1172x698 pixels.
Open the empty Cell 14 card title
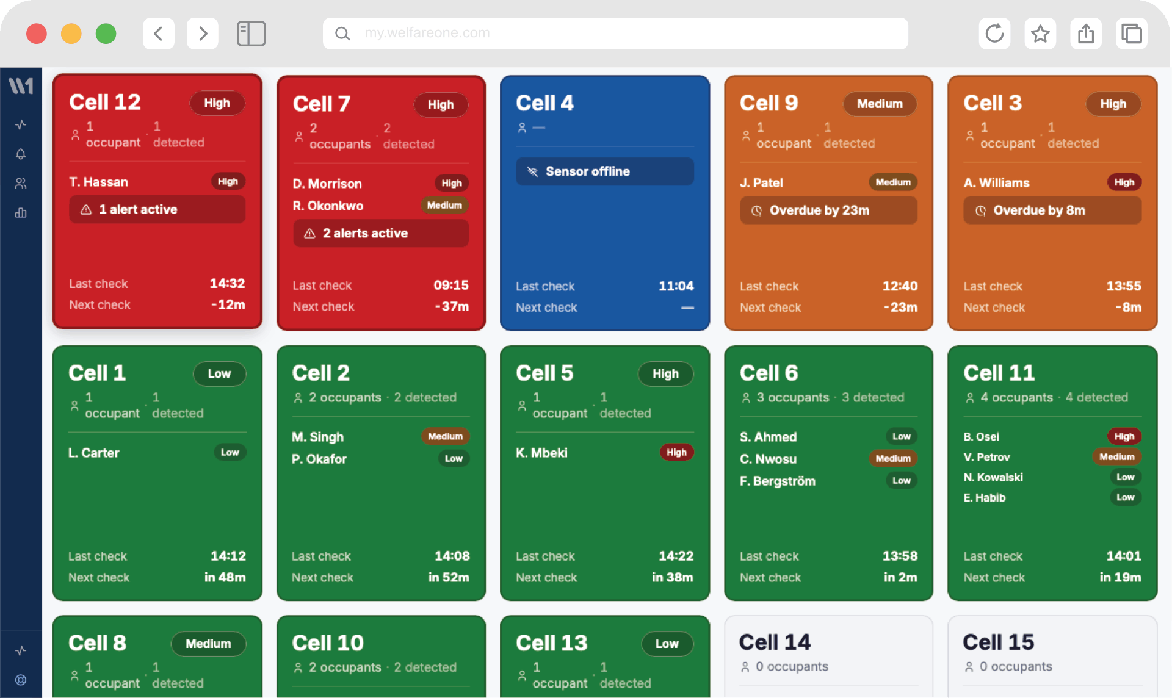pos(775,642)
